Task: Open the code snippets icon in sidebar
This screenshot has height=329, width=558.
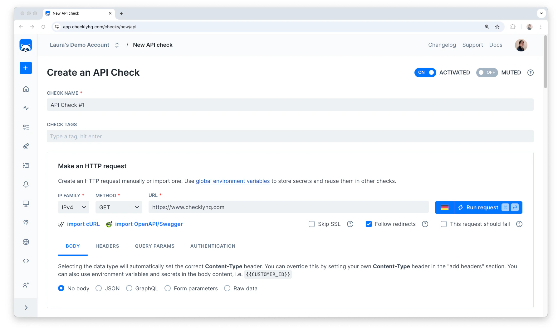Action: click(x=26, y=260)
